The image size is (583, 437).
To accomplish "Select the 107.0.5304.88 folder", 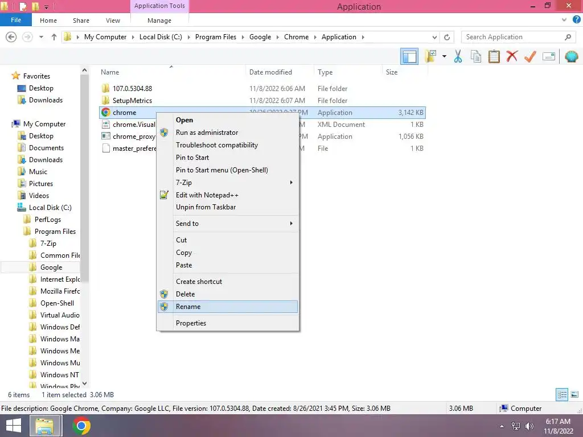I will [132, 88].
